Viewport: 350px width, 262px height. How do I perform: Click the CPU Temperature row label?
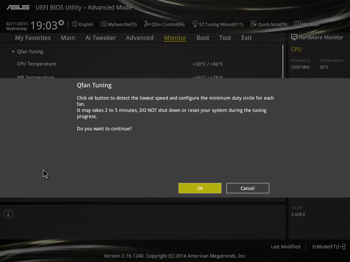click(37, 64)
